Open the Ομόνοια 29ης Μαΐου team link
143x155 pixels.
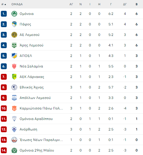(37, 150)
